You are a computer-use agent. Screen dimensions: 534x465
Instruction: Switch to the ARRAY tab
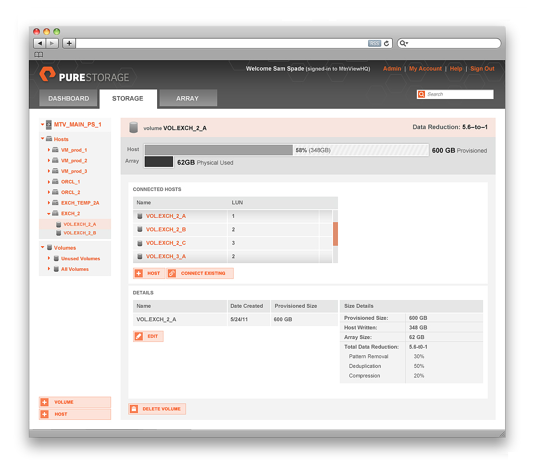188,98
